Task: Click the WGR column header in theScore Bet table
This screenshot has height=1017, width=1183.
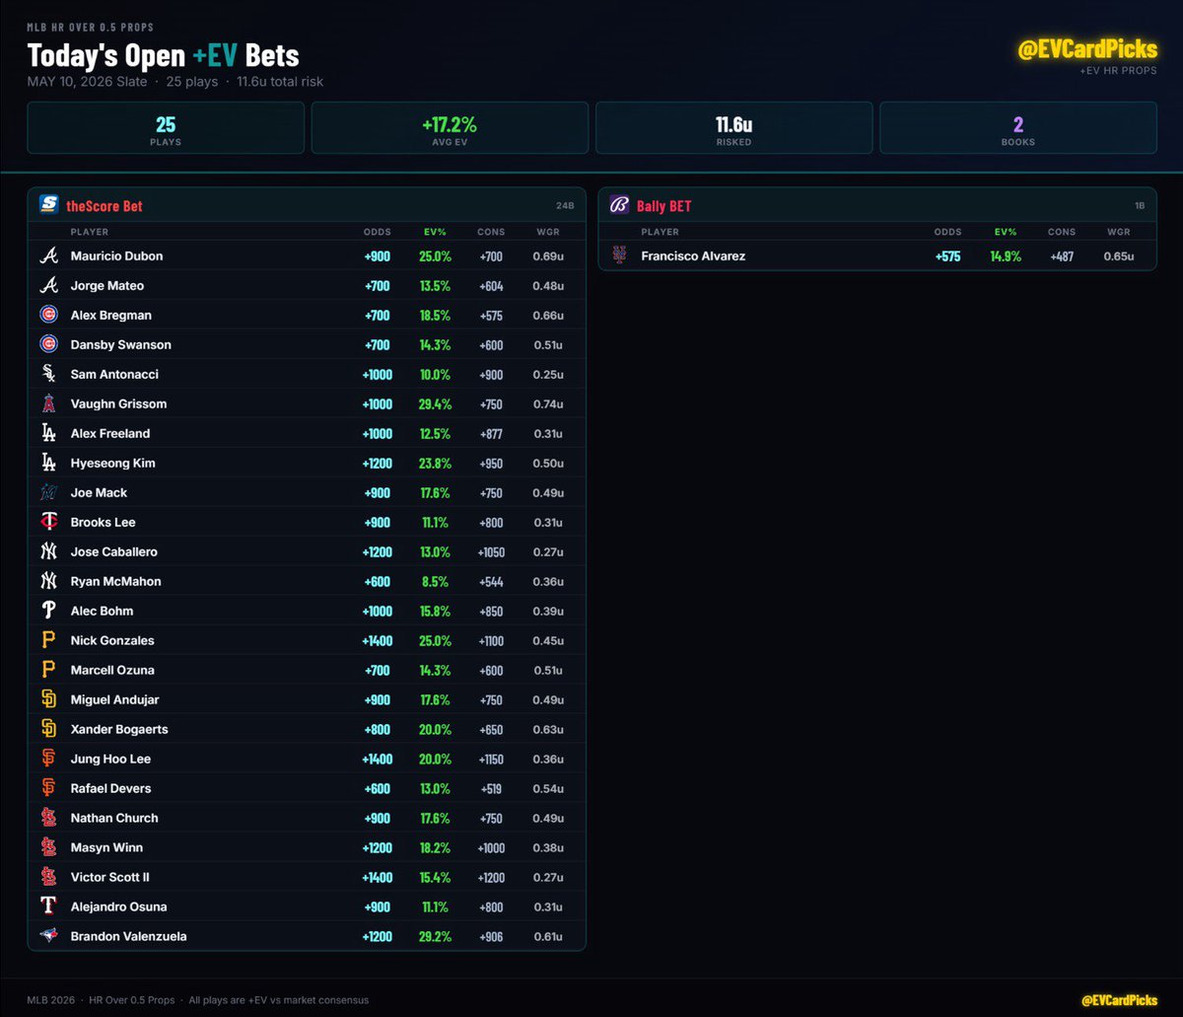Action: click(548, 232)
